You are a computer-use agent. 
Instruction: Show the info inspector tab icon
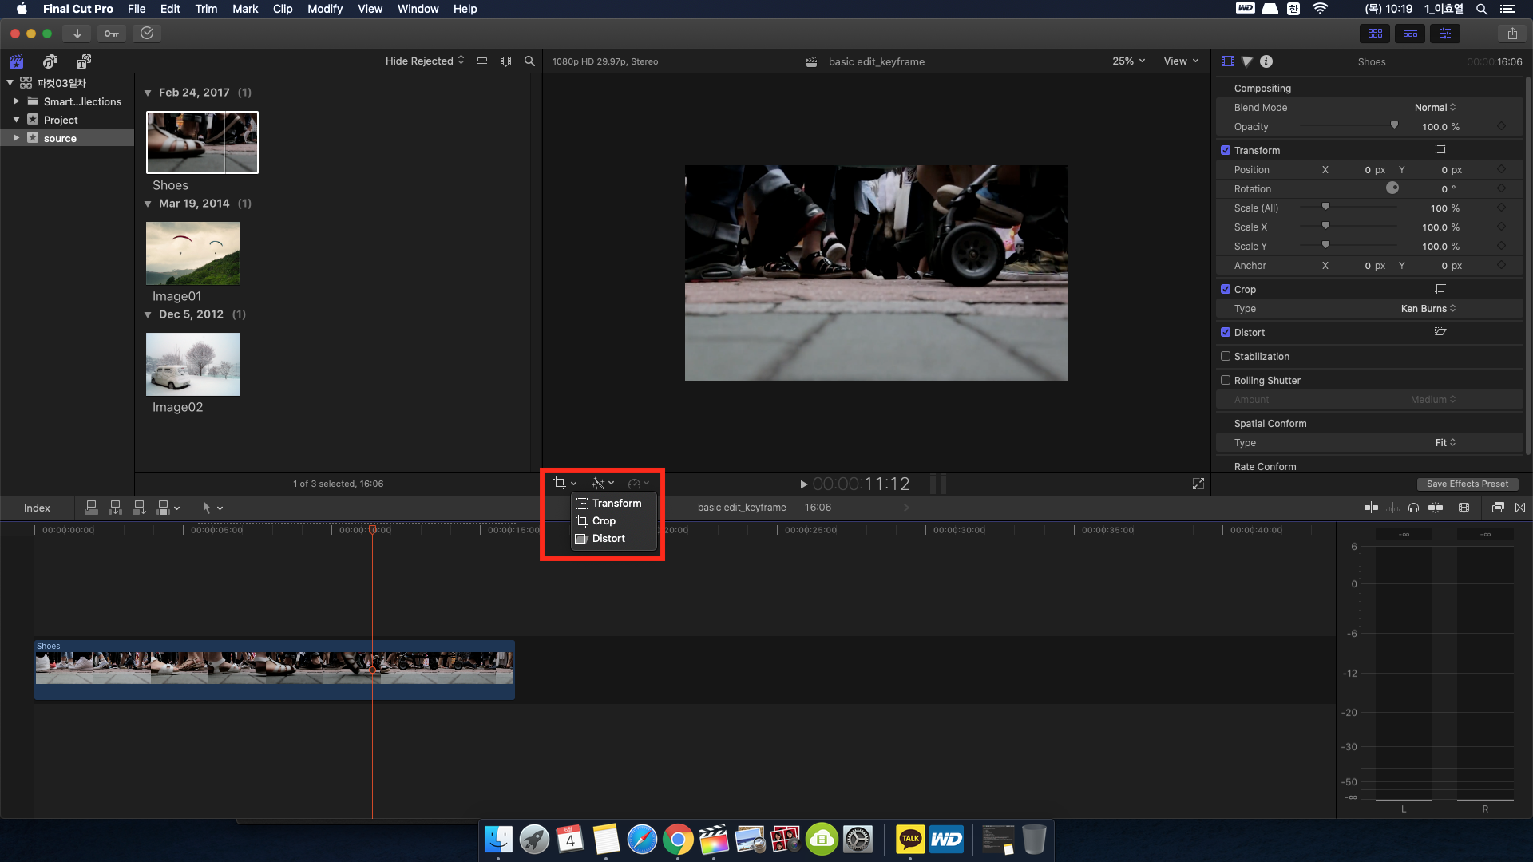click(x=1266, y=61)
